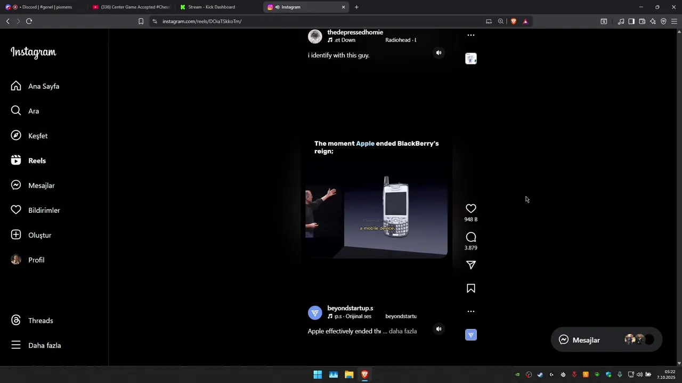Reload the Instagram page
The image size is (682, 383).
click(x=29, y=21)
